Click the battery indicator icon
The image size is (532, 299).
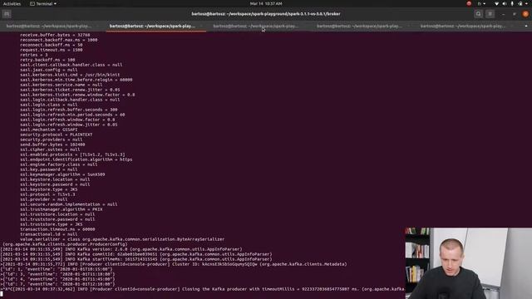520,3
